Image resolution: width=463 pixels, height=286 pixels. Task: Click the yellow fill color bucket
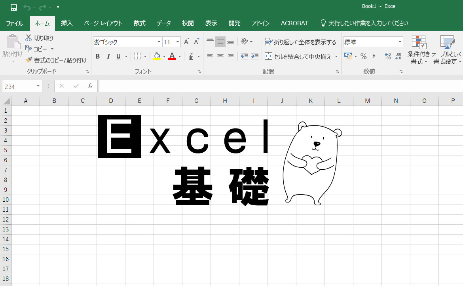(x=157, y=56)
